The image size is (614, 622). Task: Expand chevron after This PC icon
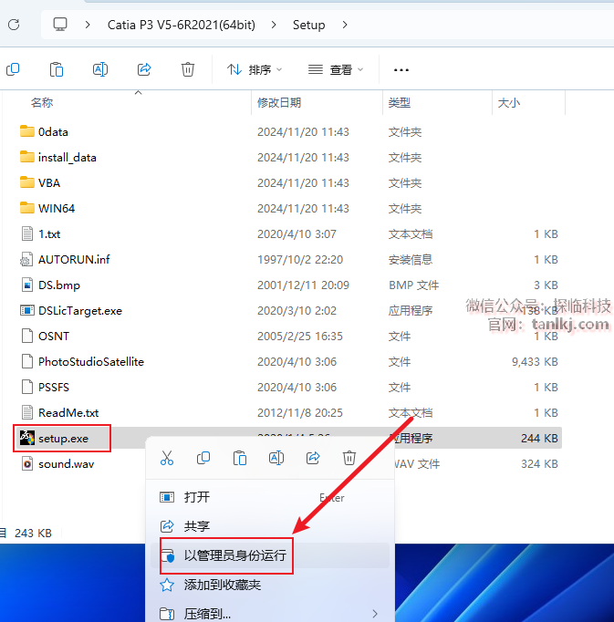click(x=88, y=25)
